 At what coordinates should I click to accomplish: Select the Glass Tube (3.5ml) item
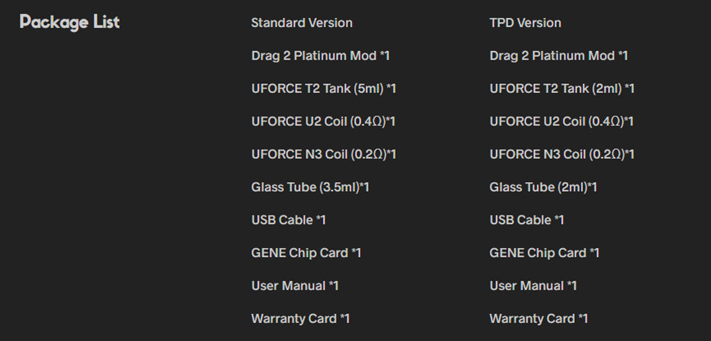tap(310, 188)
